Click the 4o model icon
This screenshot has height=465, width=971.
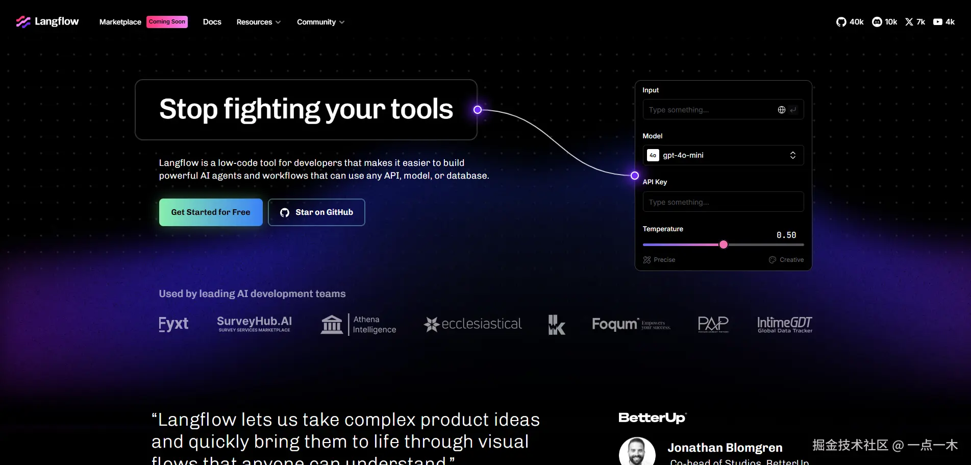653,155
